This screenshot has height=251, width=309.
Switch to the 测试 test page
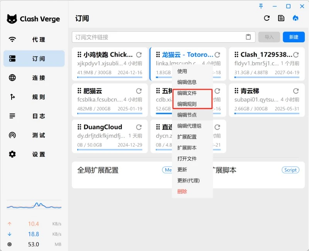[34, 135]
